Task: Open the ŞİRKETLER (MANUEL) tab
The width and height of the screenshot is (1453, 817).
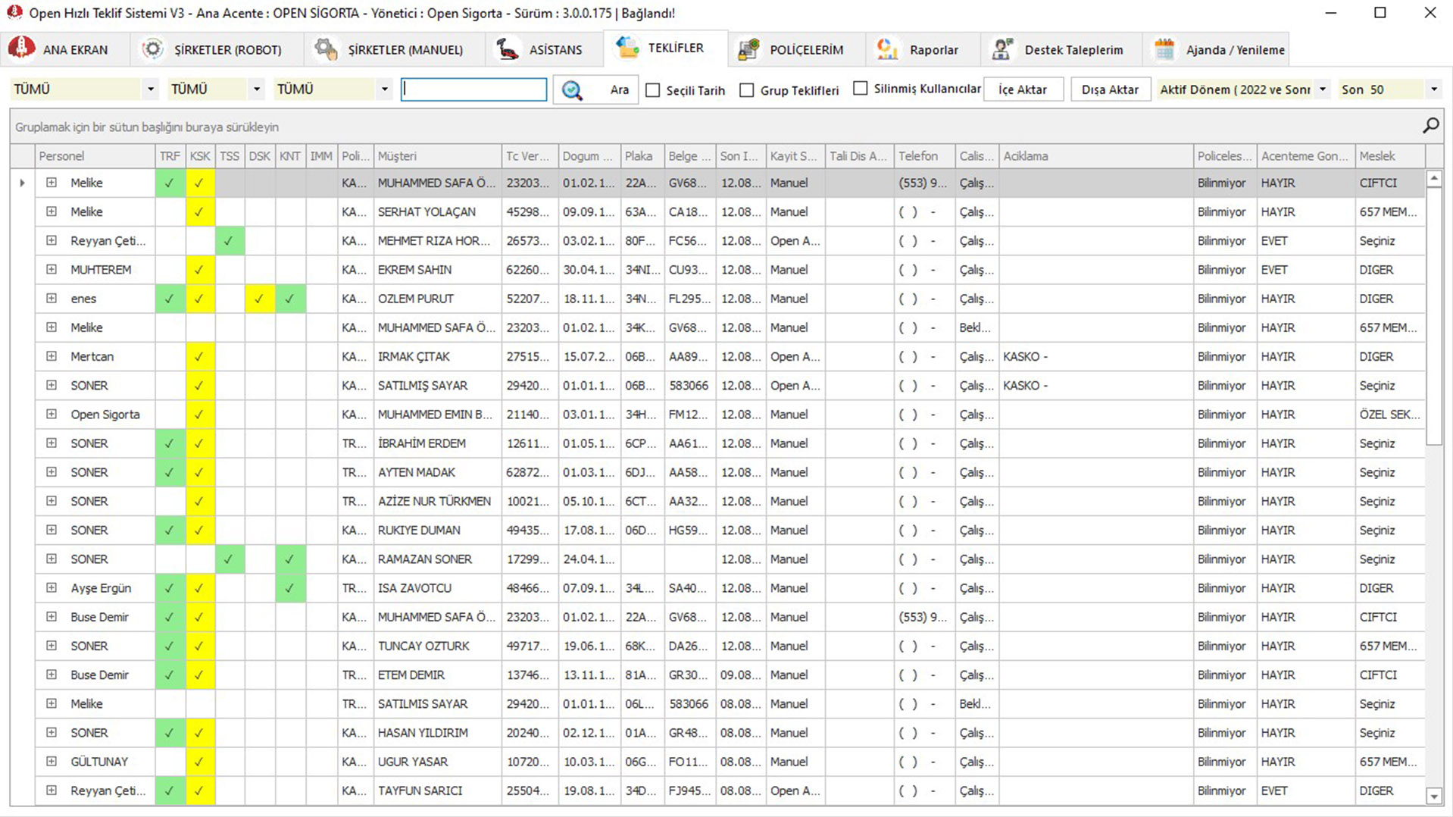Action: [394, 49]
